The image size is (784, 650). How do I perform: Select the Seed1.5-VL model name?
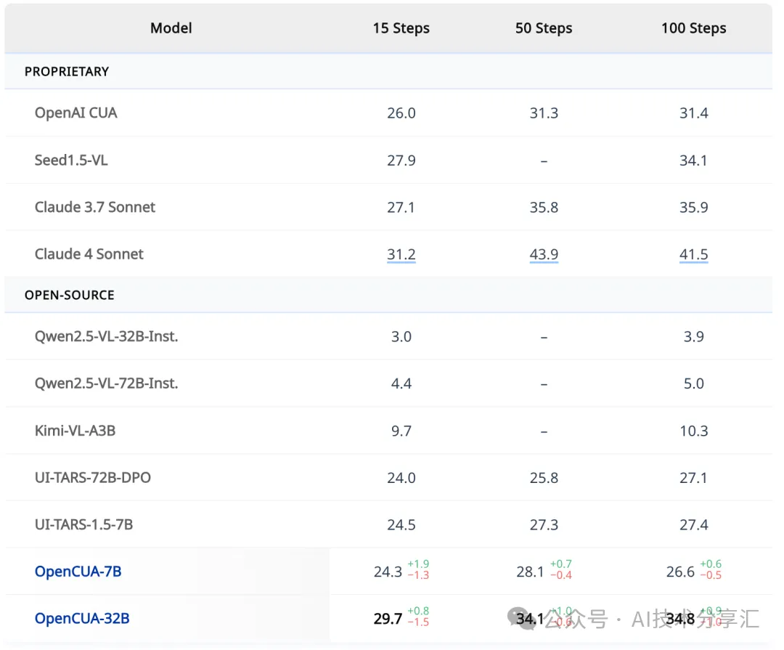71,160
